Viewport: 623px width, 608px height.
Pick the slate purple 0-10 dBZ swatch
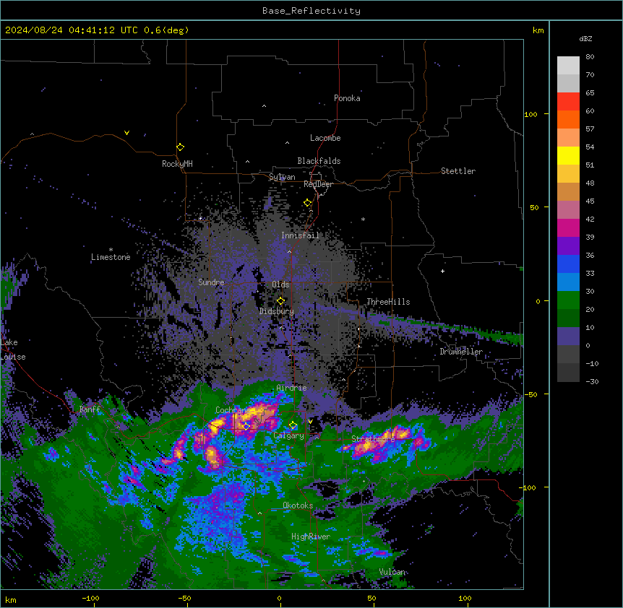pyautogui.click(x=568, y=336)
